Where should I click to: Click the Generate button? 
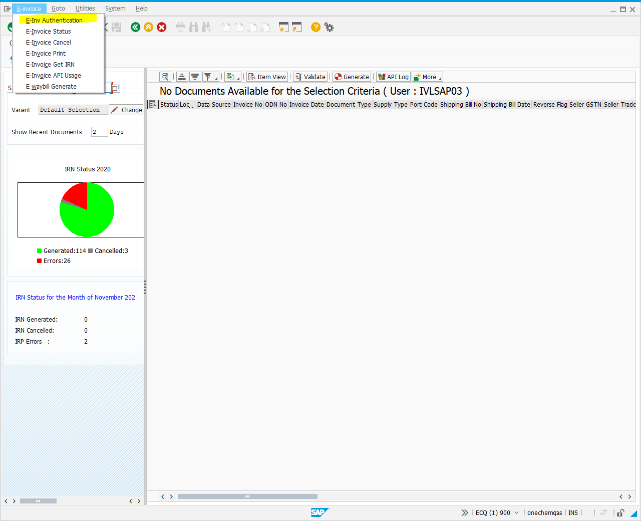coord(352,77)
